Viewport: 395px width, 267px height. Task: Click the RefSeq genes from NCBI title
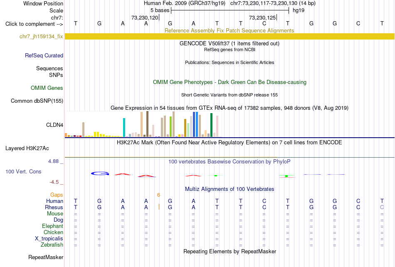230,49
